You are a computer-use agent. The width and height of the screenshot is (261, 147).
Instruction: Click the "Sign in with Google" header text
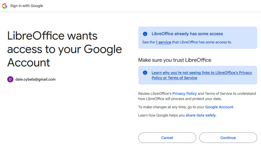(x=27, y=6)
